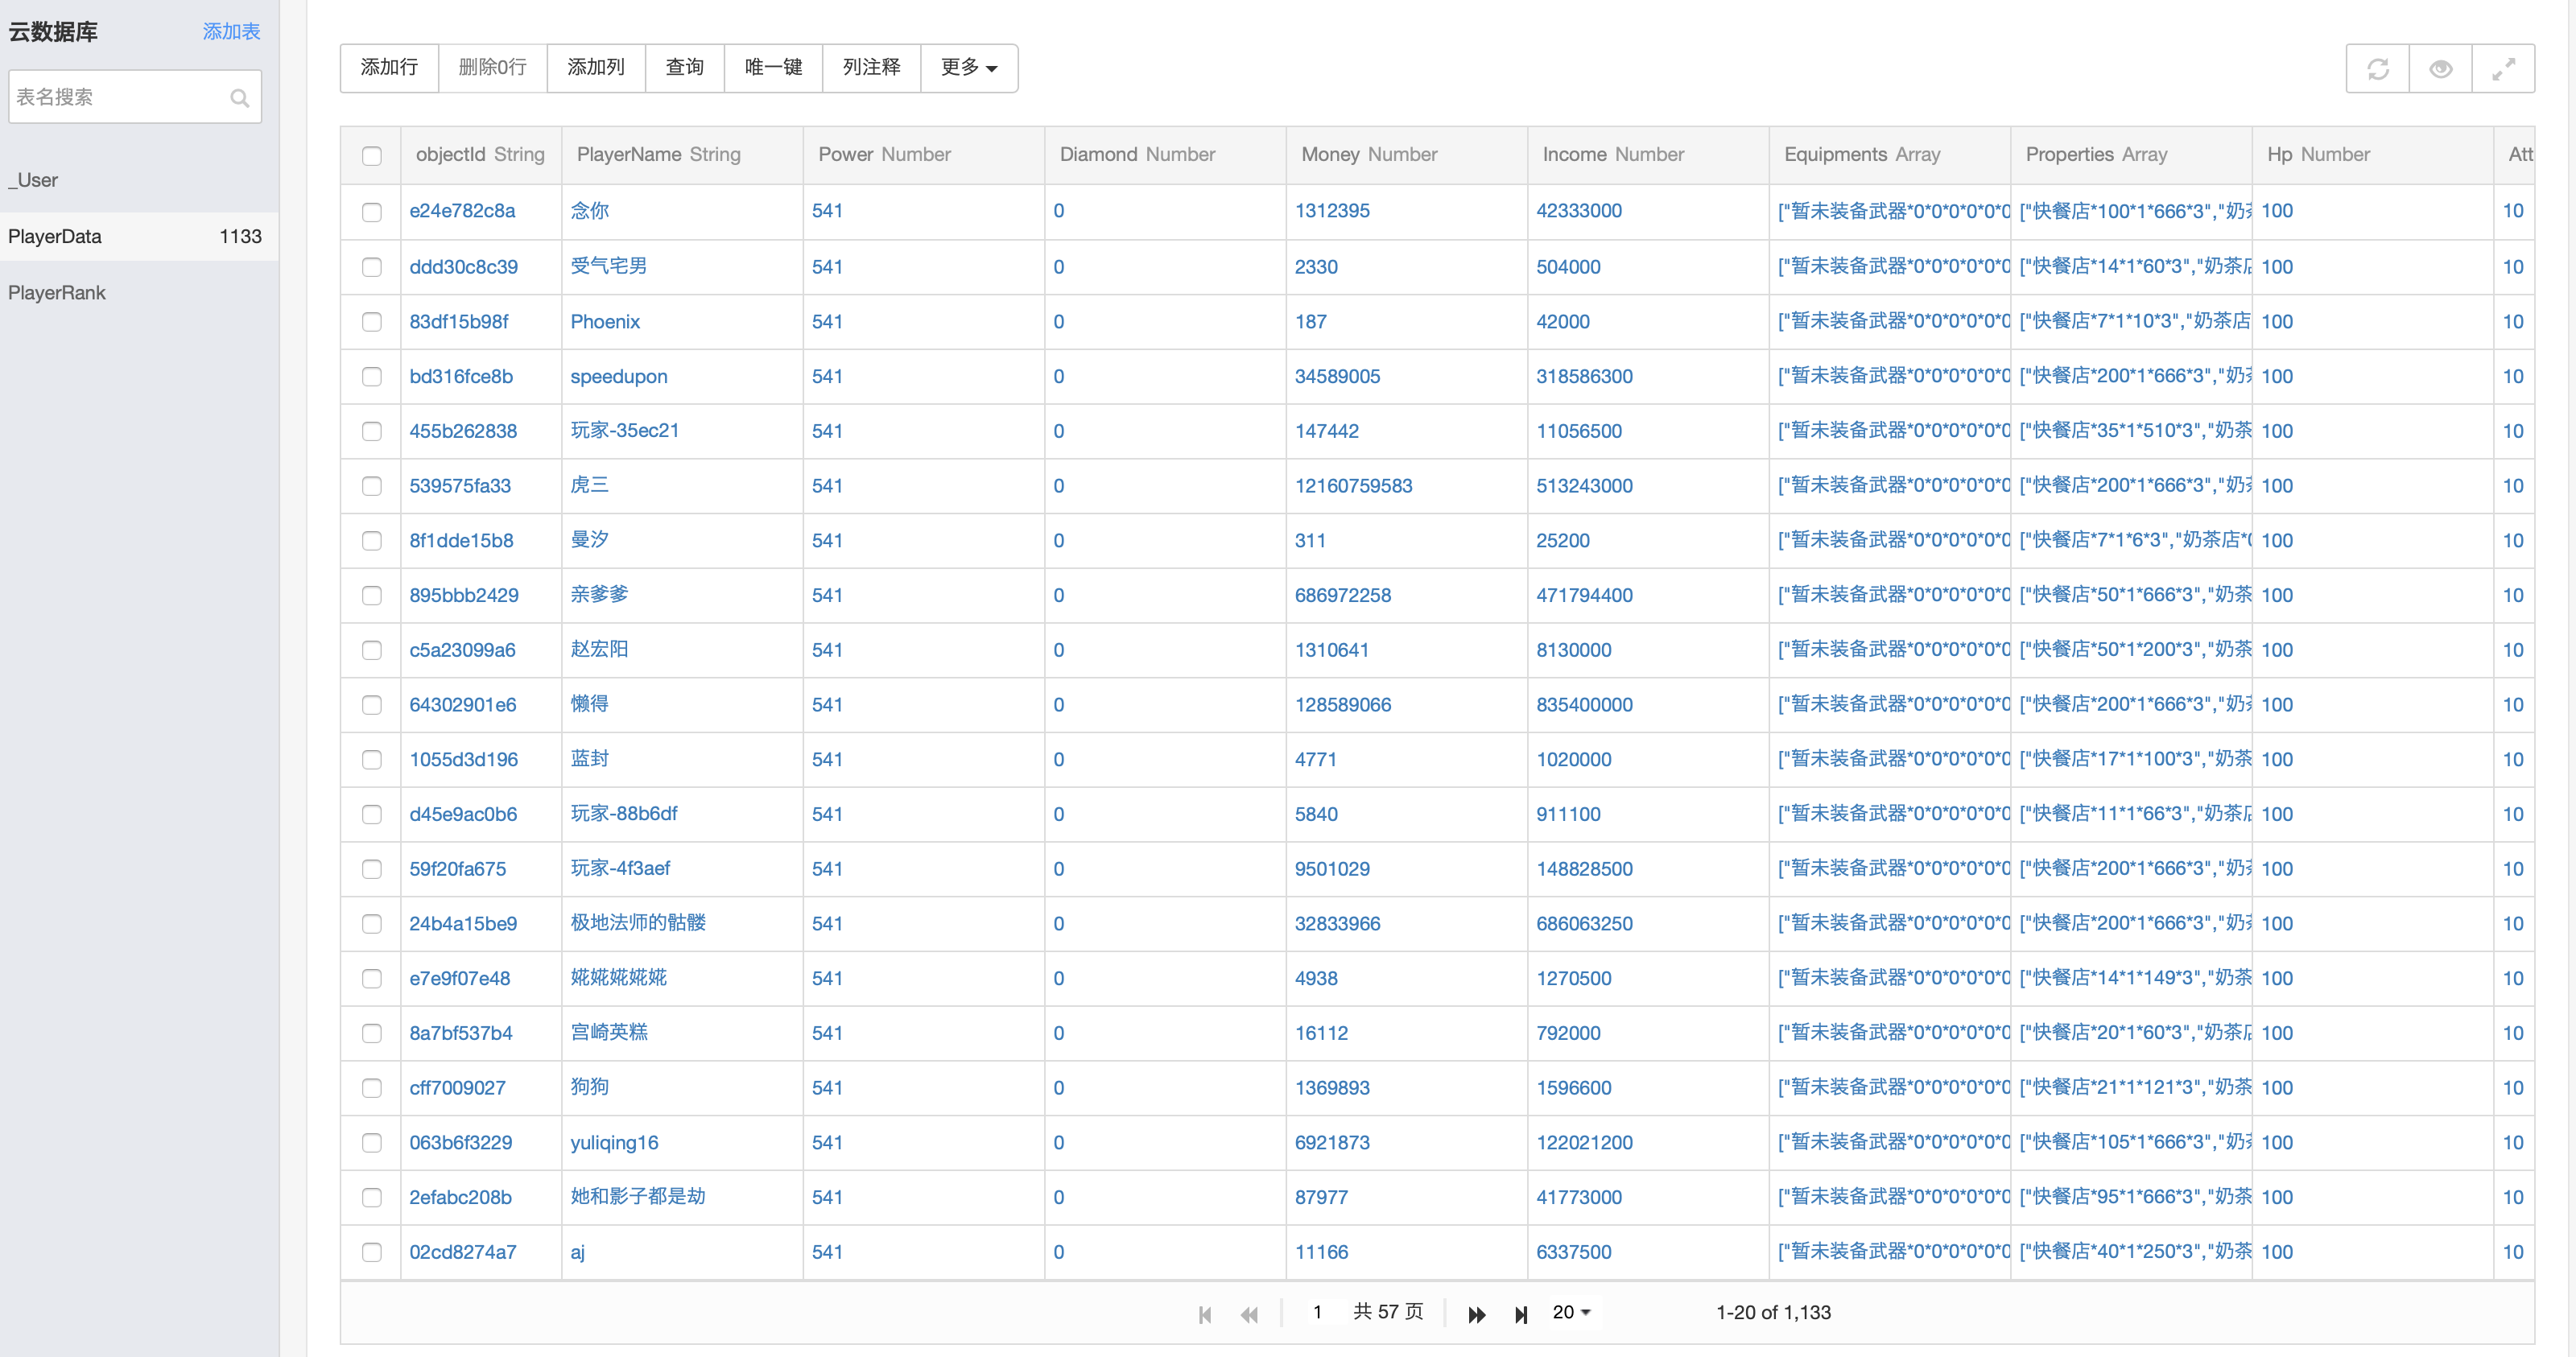Select the row for Phoenix

pyautogui.click(x=372, y=322)
